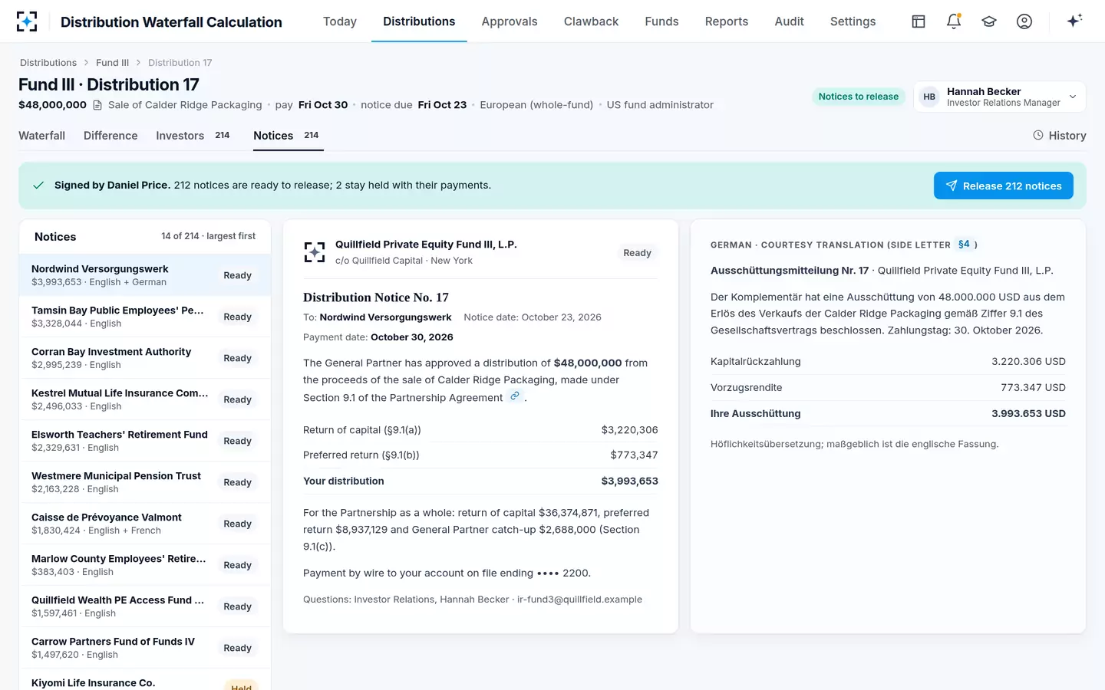Open the graduation cap learning icon
This screenshot has height=690, width=1105.
[x=989, y=21]
